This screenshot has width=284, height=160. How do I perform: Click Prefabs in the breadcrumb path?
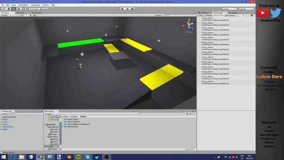(x=74, y=116)
